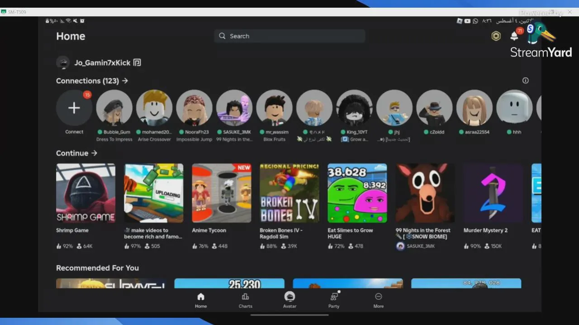This screenshot has height=325, width=579.
Task: Open make videos to become rich thumbnail
Action: pyautogui.click(x=154, y=193)
